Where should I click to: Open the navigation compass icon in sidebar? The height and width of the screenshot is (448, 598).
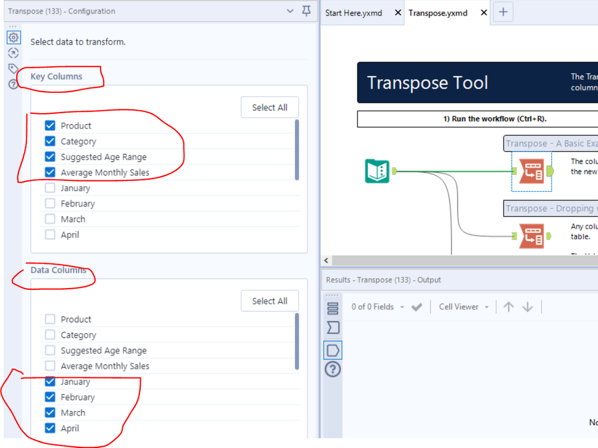point(13,53)
